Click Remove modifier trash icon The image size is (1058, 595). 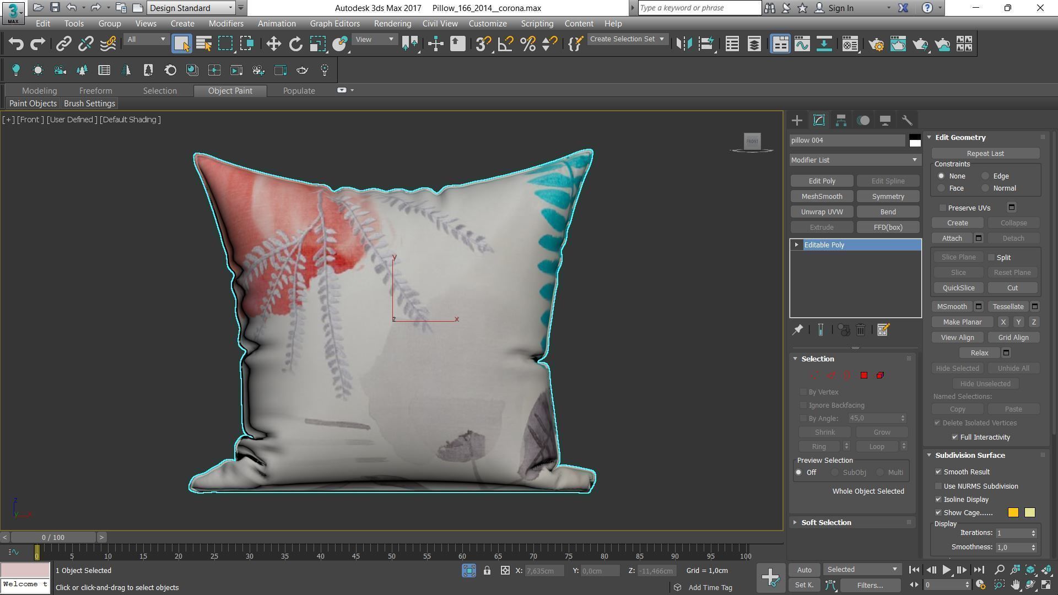[x=861, y=330]
